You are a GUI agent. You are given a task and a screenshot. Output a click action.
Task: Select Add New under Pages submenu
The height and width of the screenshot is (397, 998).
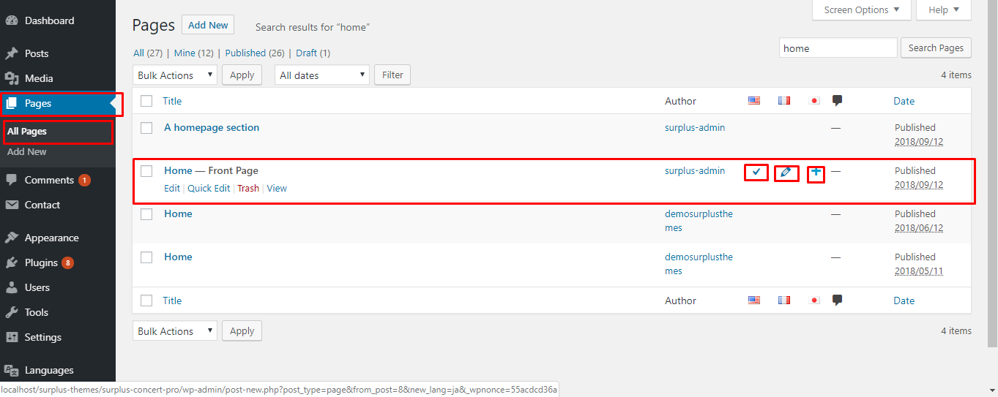pos(27,152)
